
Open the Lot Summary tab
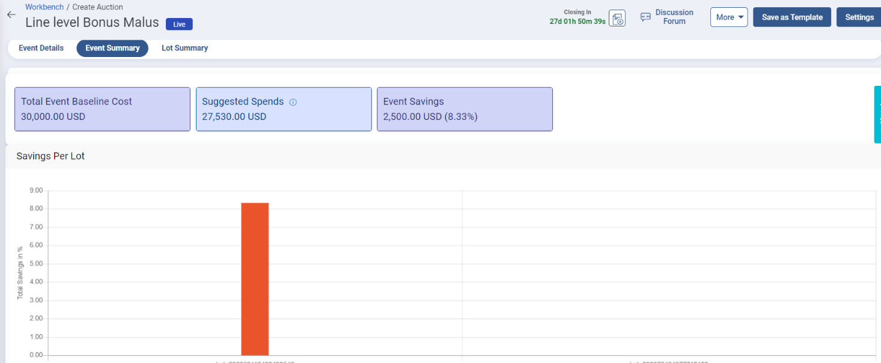click(x=184, y=48)
